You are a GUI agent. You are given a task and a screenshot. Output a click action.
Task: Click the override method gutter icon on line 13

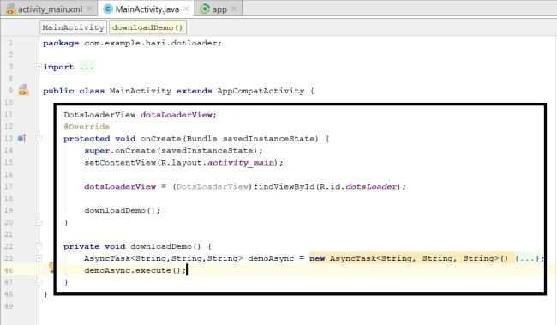[21, 138]
